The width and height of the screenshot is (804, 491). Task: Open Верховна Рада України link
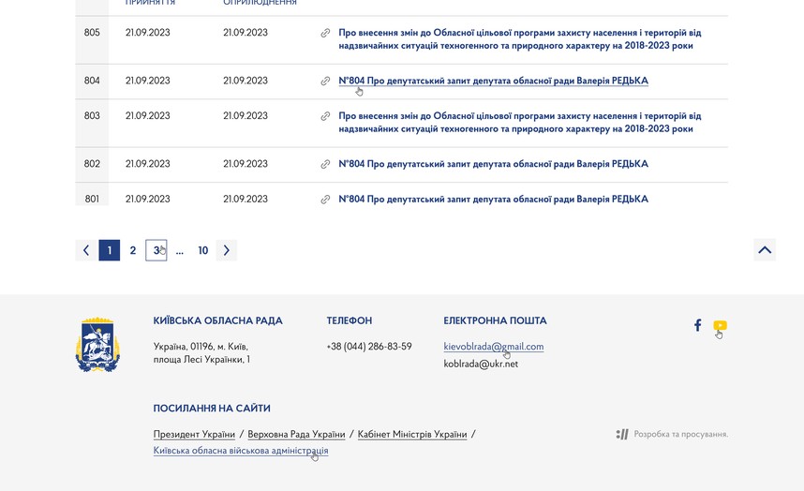tap(296, 434)
